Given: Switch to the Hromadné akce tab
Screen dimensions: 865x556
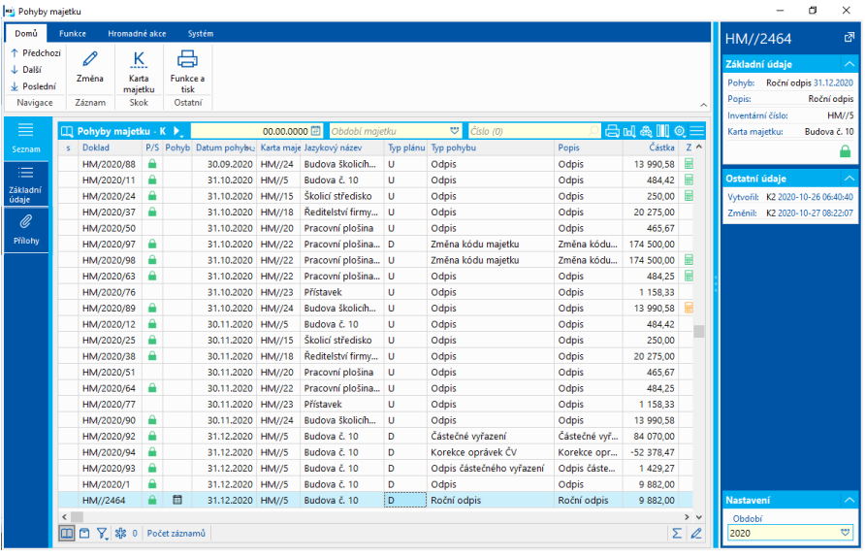Looking at the screenshot, I should (x=137, y=33).
